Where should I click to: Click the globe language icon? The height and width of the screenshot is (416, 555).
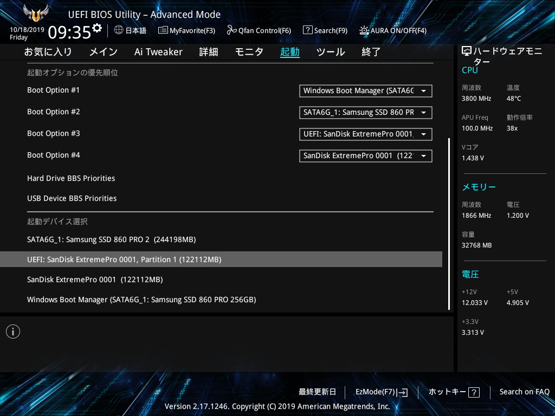click(x=119, y=30)
